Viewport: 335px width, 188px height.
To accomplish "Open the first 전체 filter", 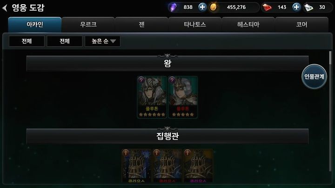I will (27, 41).
